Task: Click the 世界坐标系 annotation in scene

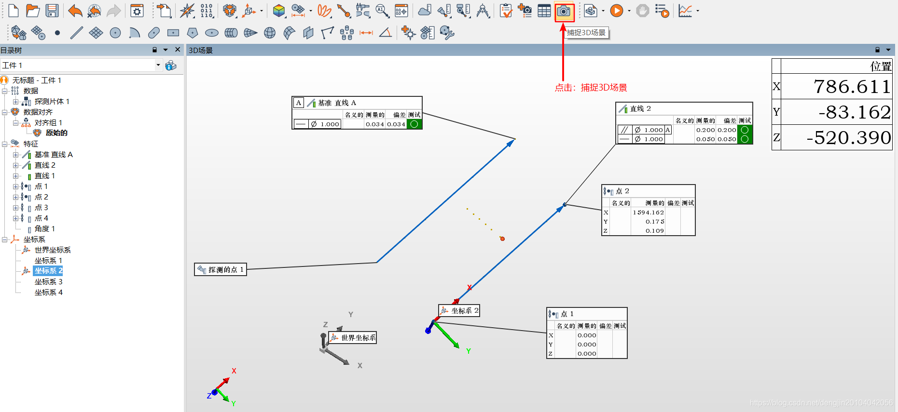Action: tap(352, 337)
